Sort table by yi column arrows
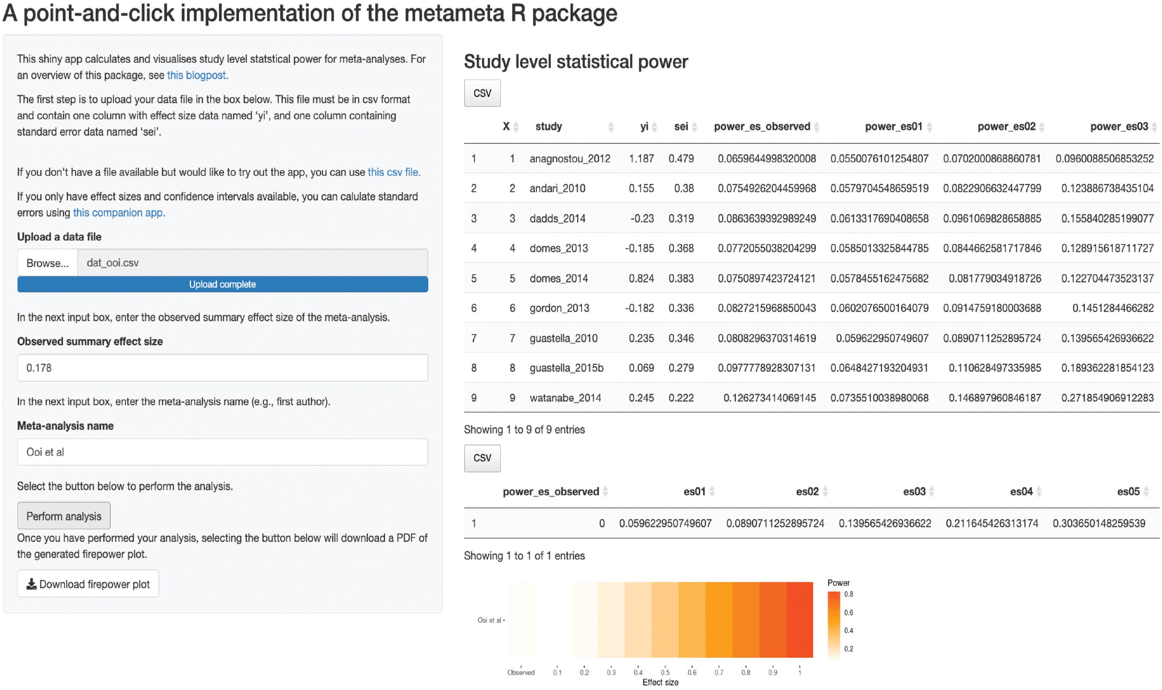 654,126
